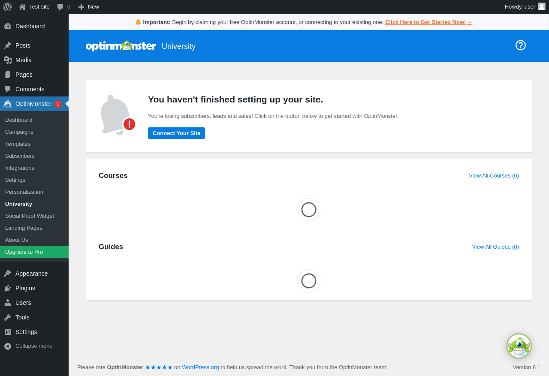Viewport: 549px width, 376px height.
Task: Click the Plugins plug icon
Action: 8,288
